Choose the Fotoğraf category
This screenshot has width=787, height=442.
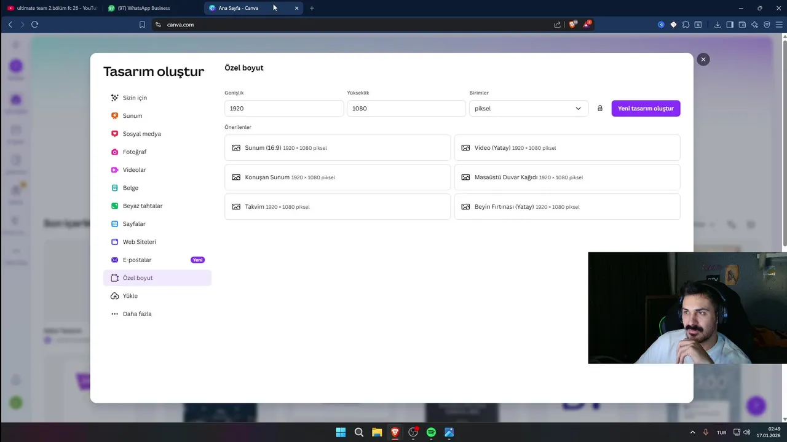[x=157, y=152]
